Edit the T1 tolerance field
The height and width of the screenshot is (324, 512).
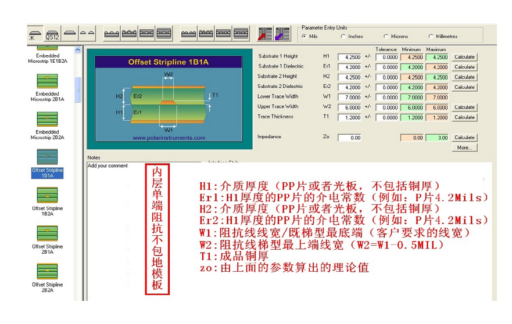coord(387,117)
